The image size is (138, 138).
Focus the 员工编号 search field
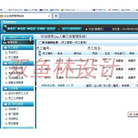pos(68,48)
